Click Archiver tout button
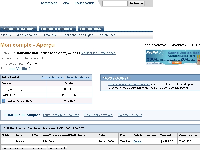 (x=57, y=148)
